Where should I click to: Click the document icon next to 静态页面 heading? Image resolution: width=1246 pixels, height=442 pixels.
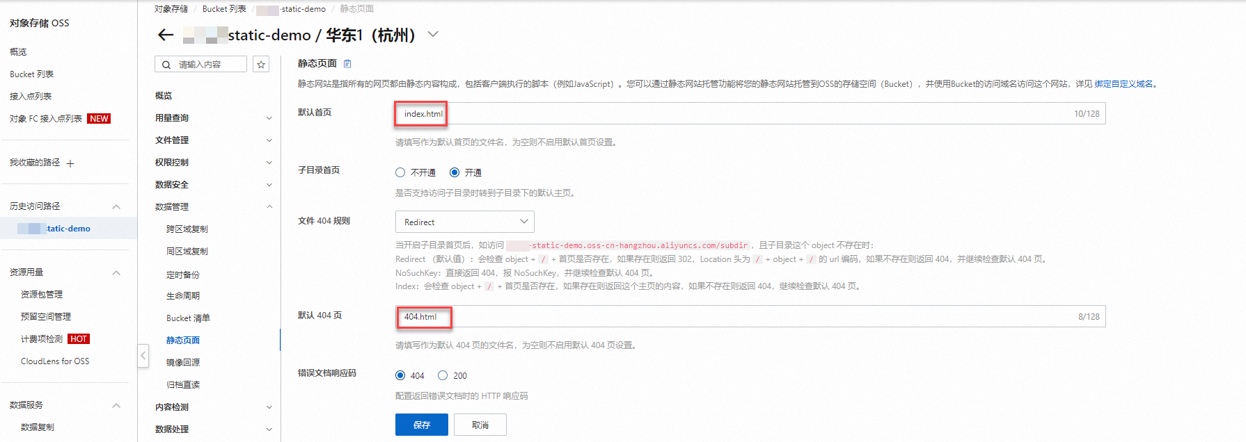pos(347,64)
